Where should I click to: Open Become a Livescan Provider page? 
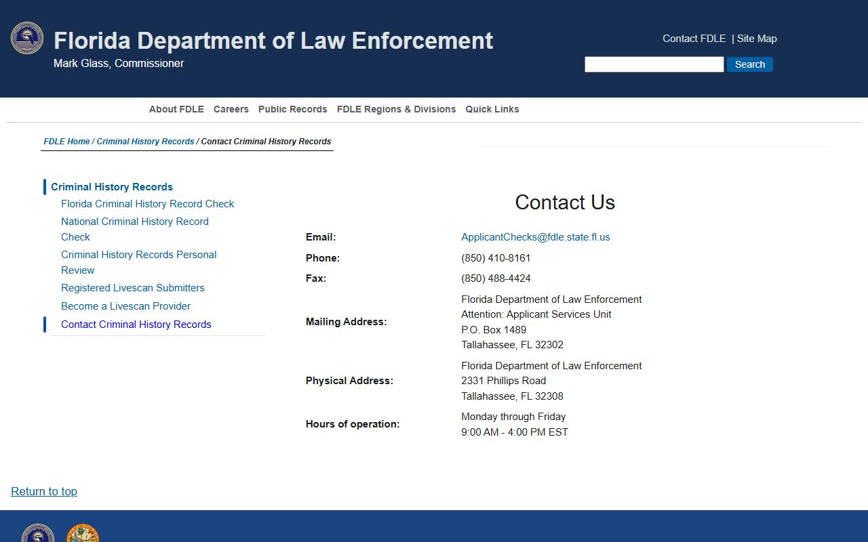126,306
